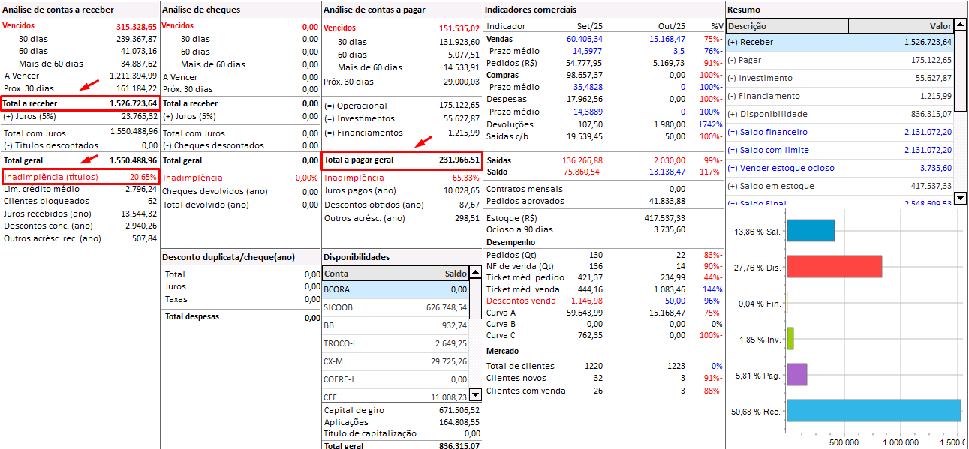
Task: Click the Resumo scrollbar up arrow
Action: (959, 25)
